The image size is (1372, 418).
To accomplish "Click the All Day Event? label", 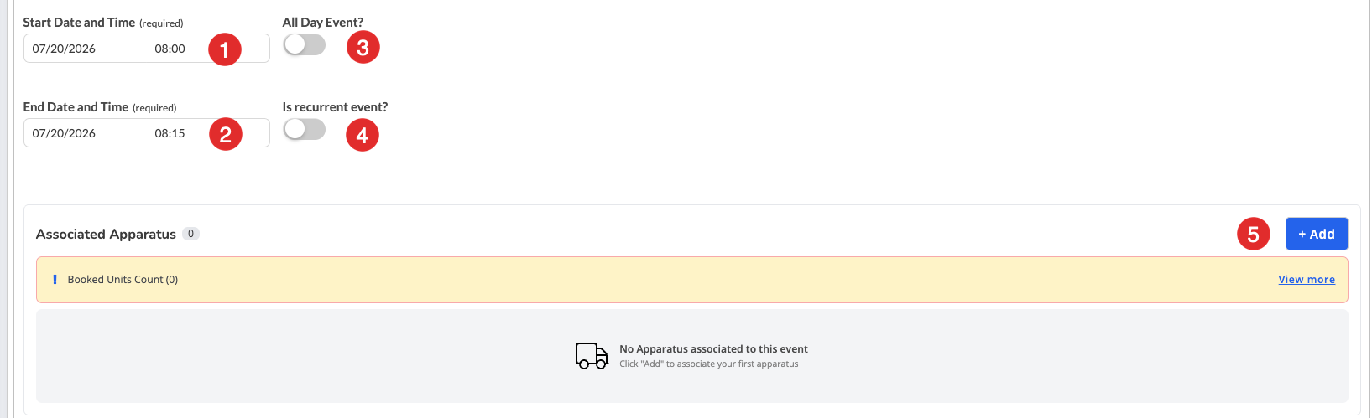I will (323, 23).
